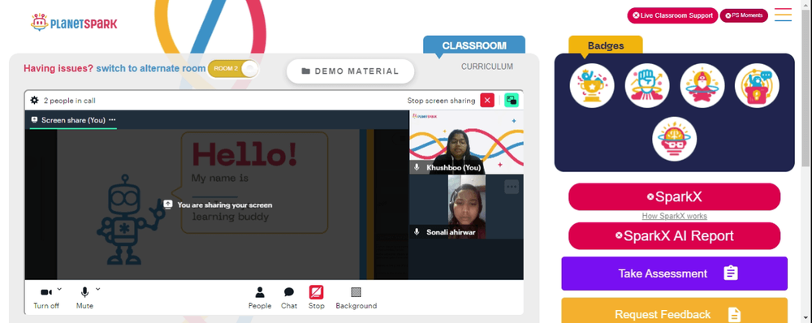Open the Background effects option
The height and width of the screenshot is (323, 812).
(x=356, y=298)
